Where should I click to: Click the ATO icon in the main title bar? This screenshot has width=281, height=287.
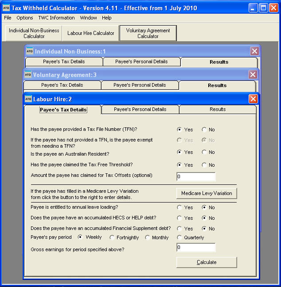pos(6,8)
